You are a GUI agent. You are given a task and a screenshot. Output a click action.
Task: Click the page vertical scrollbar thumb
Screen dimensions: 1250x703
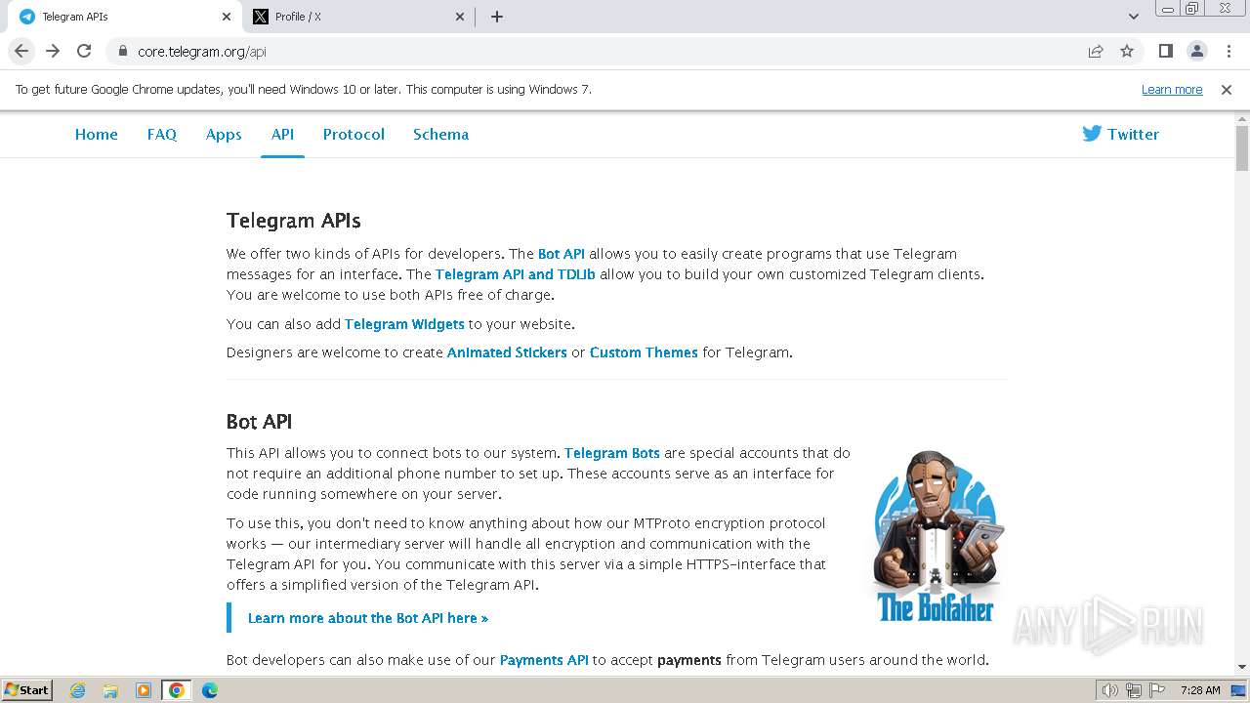pos(1242,148)
